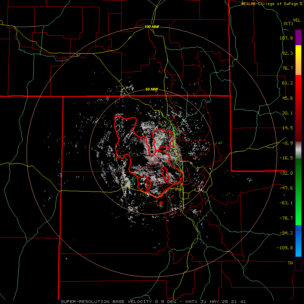The image size is (304, 304).
Task: Click the -109.8 legend value
Action: tap(285, 248)
